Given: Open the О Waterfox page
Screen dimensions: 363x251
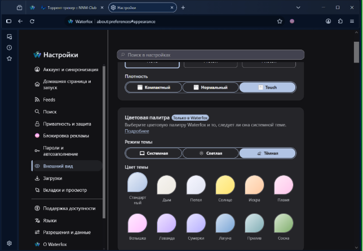Looking at the screenshot, I should 67,244.
